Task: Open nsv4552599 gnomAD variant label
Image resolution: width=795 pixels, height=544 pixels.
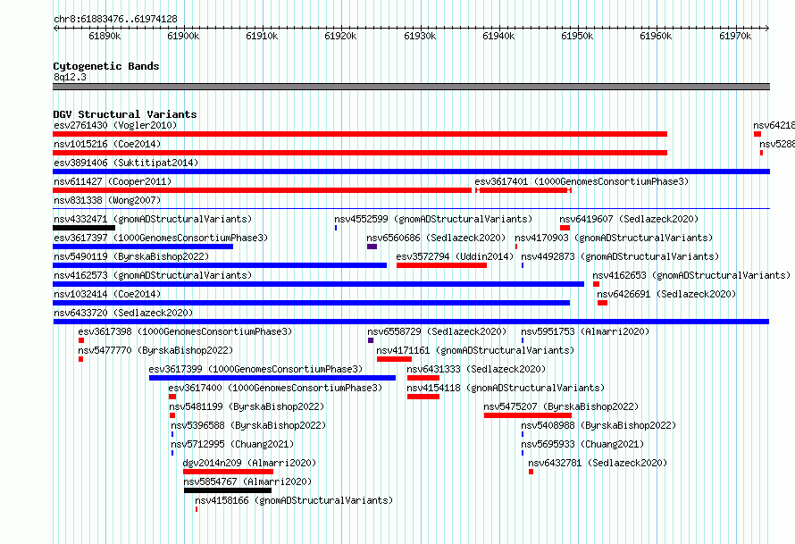Action: (433, 219)
